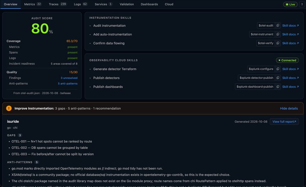
Task: Click the $otel-instrument command chip
Action: click(262, 34)
